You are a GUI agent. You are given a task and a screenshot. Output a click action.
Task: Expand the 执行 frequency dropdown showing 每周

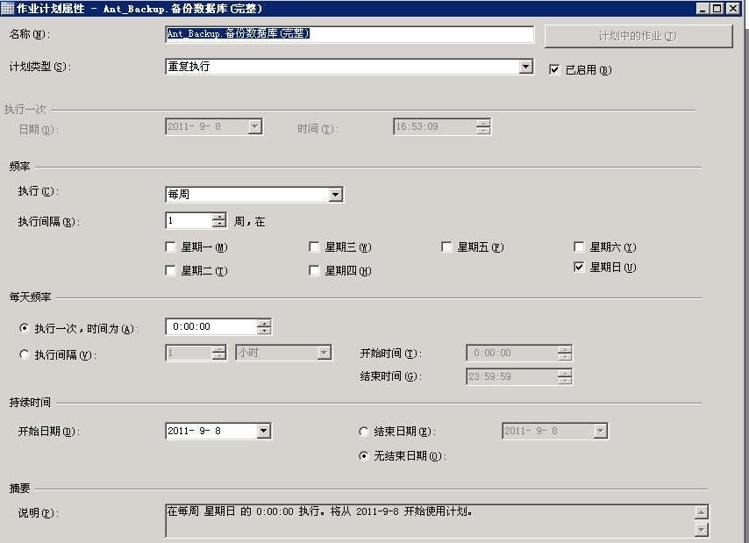pos(335,195)
